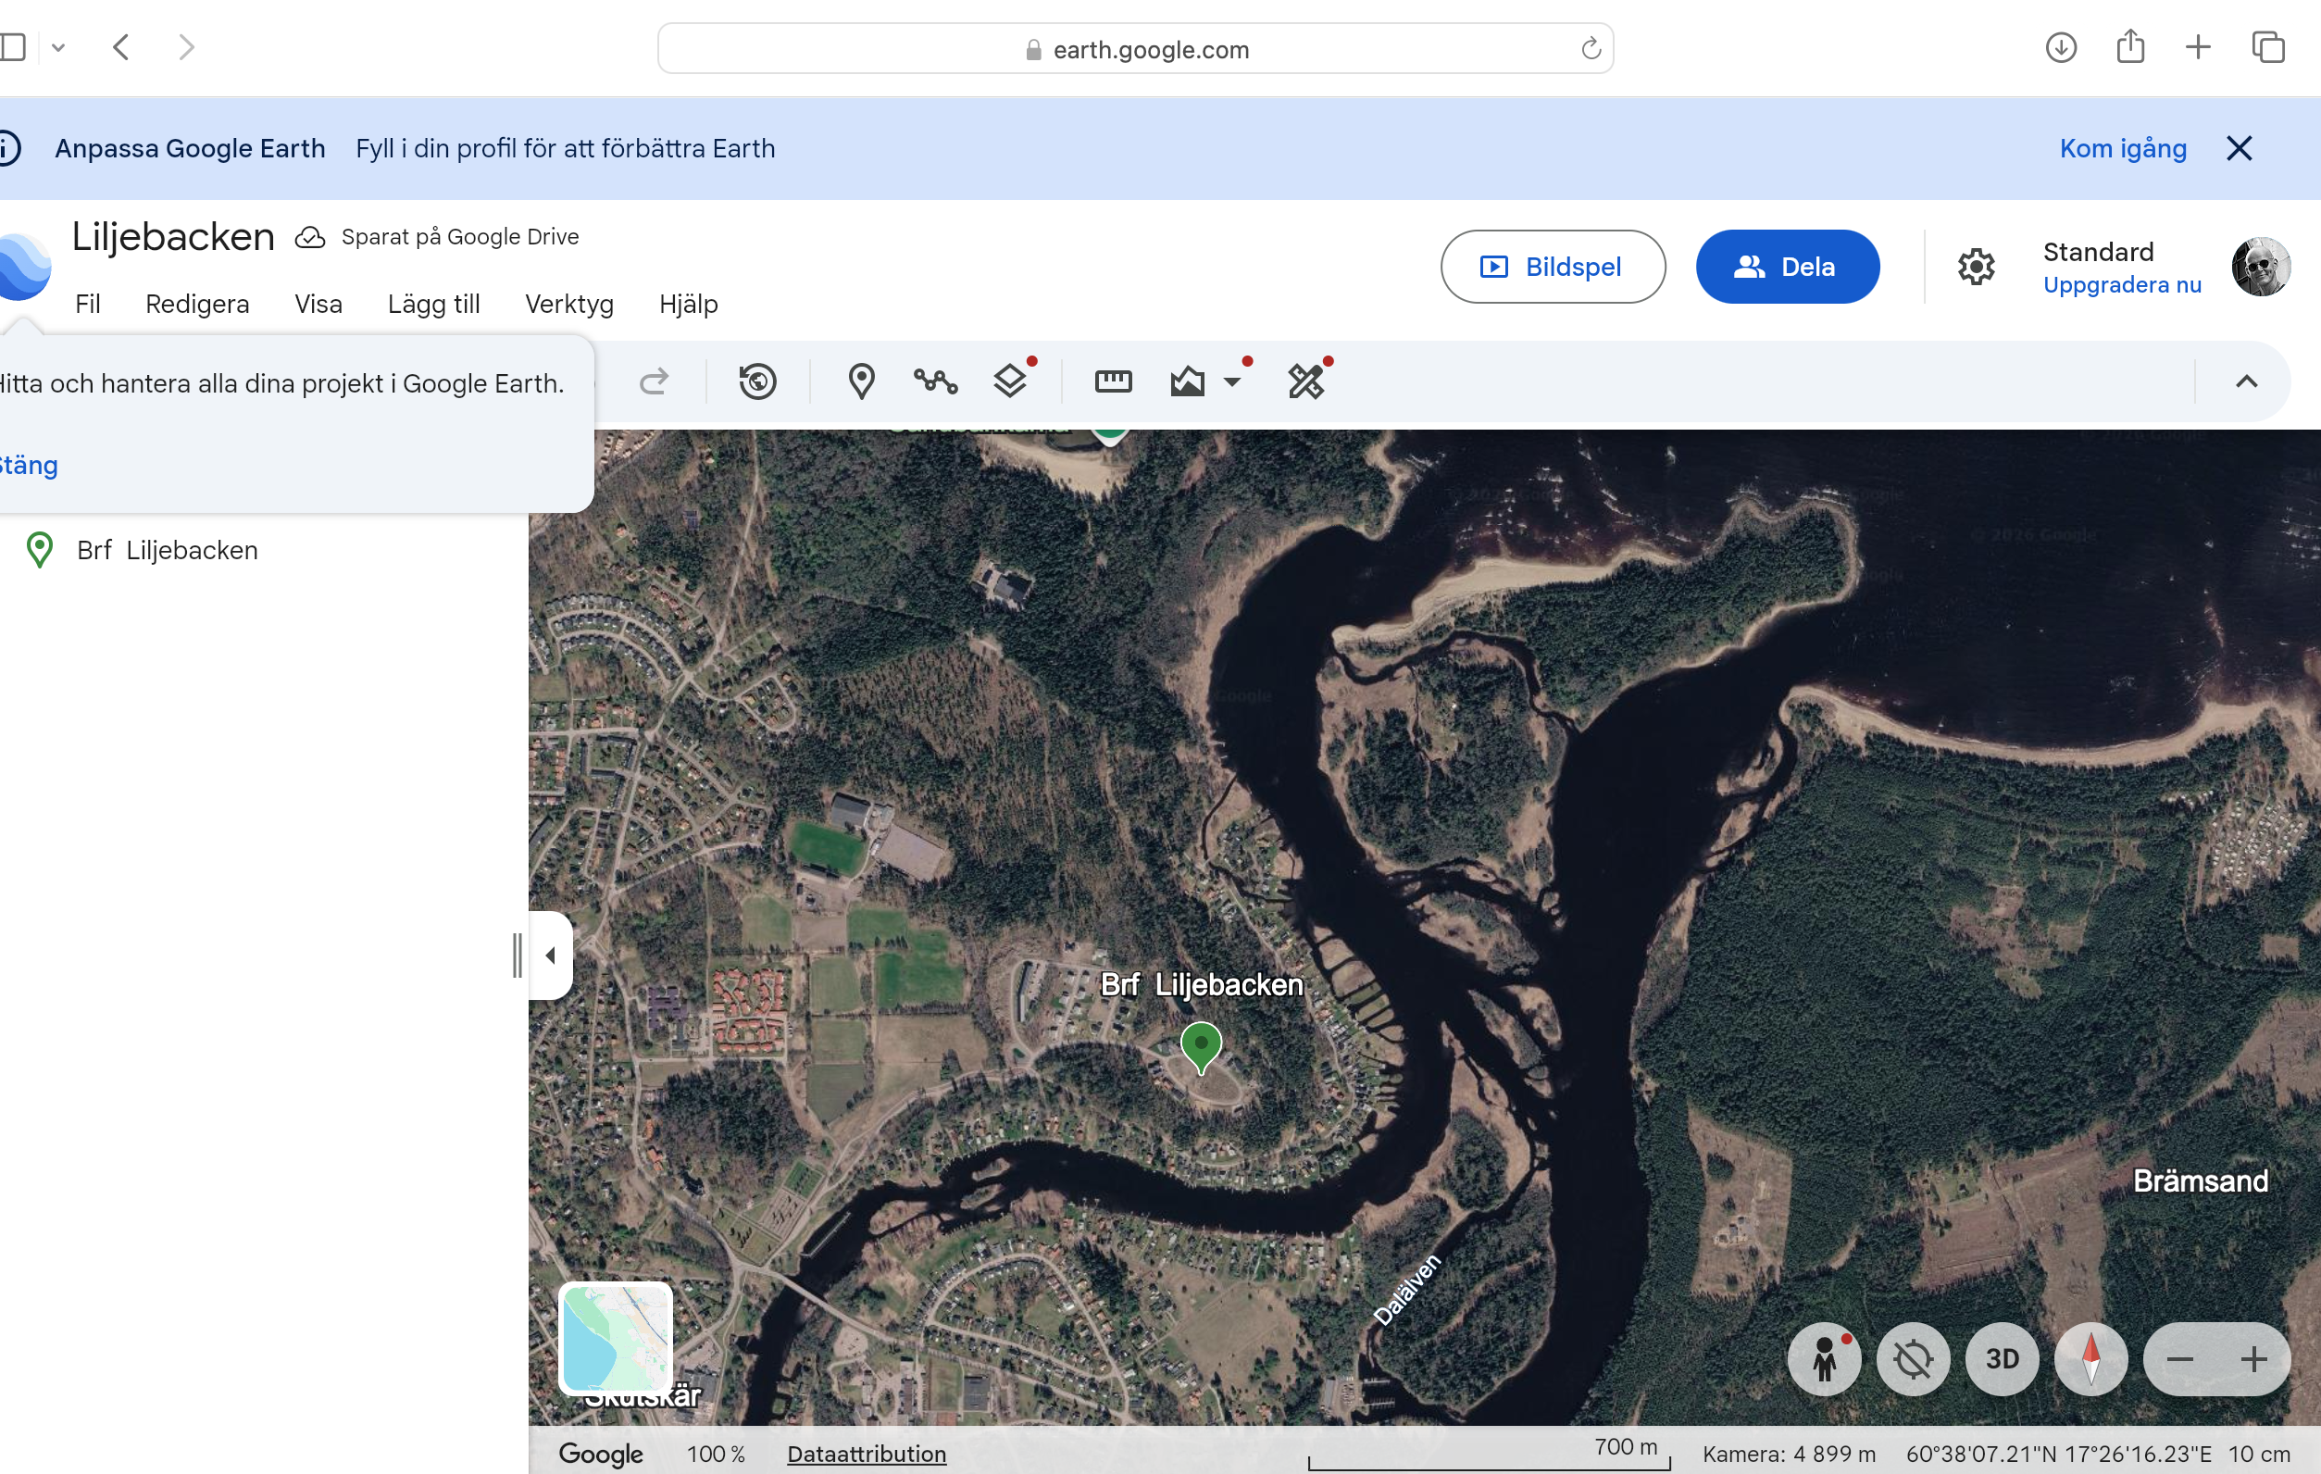2321x1474 pixels.
Task: Select the add placemark pin tool
Action: click(x=862, y=381)
